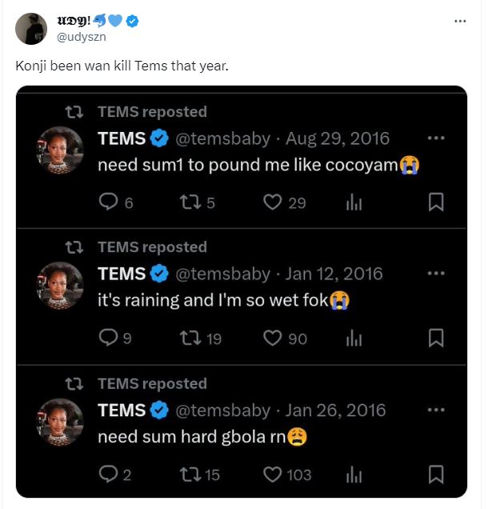Reply to the Jan 12, 2016 tweet

(x=108, y=339)
